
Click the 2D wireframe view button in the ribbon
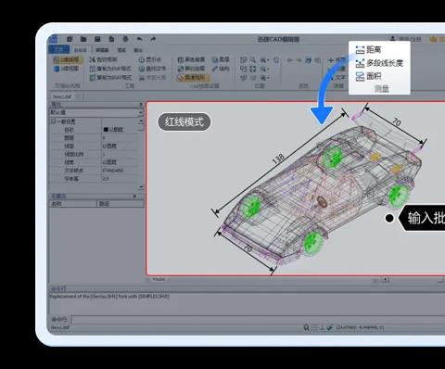(67, 59)
